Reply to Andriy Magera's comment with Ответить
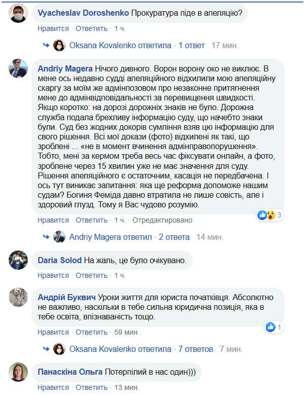 [91, 220]
